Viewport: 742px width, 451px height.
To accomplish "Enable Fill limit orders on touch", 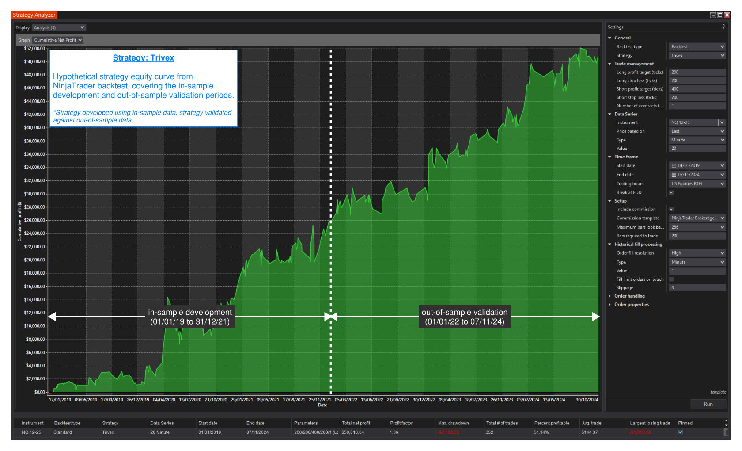I will [671, 279].
